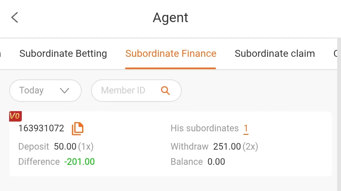Tap the Agent page title
Screen dimensions: 341x191
click(x=170, y=18)
